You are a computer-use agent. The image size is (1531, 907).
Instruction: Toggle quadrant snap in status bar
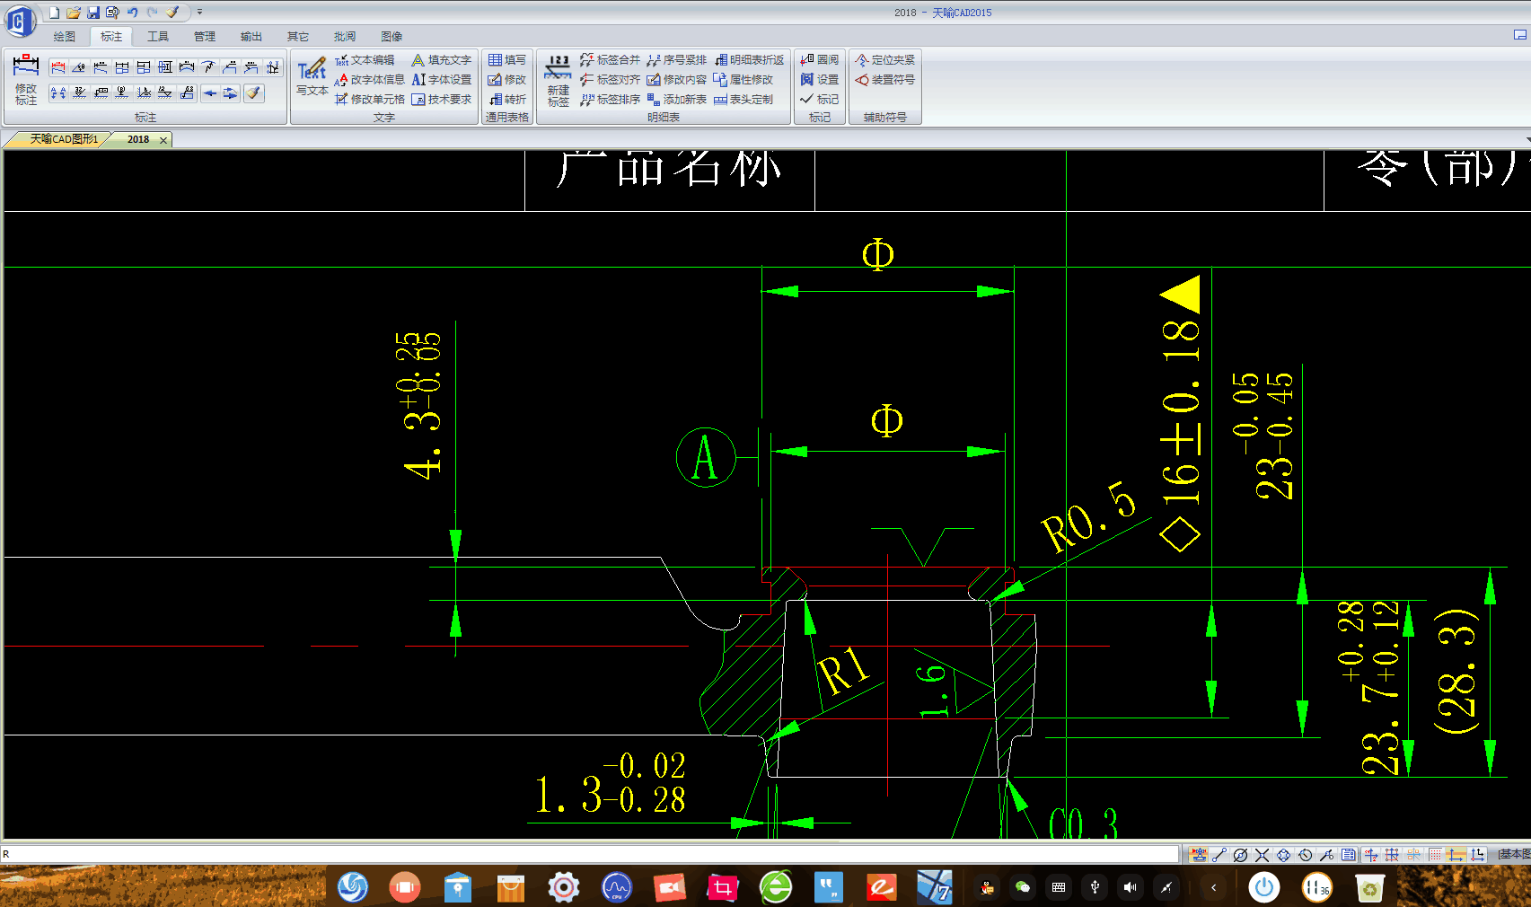click(x=1284, y=855)
